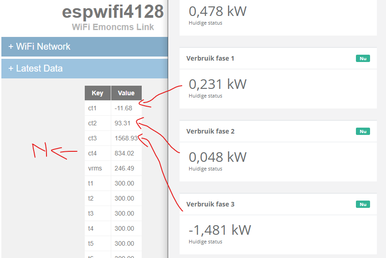
Task: Select the t4 key cell
Action: pyautogui.click(x=98, y=228)
